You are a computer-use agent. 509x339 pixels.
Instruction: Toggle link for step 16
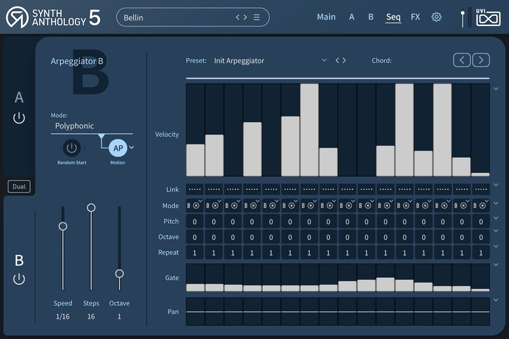point(481,189)
